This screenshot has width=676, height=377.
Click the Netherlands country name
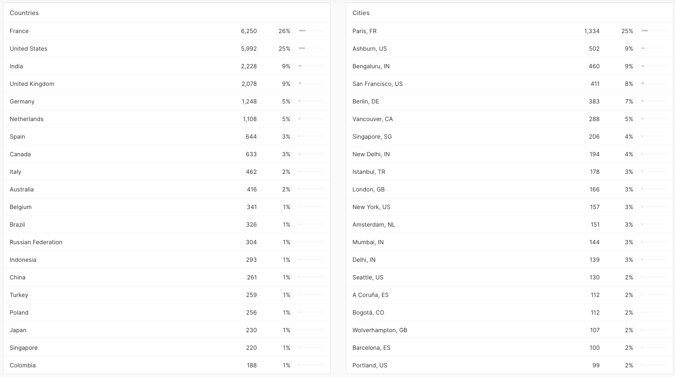(26, 119)
